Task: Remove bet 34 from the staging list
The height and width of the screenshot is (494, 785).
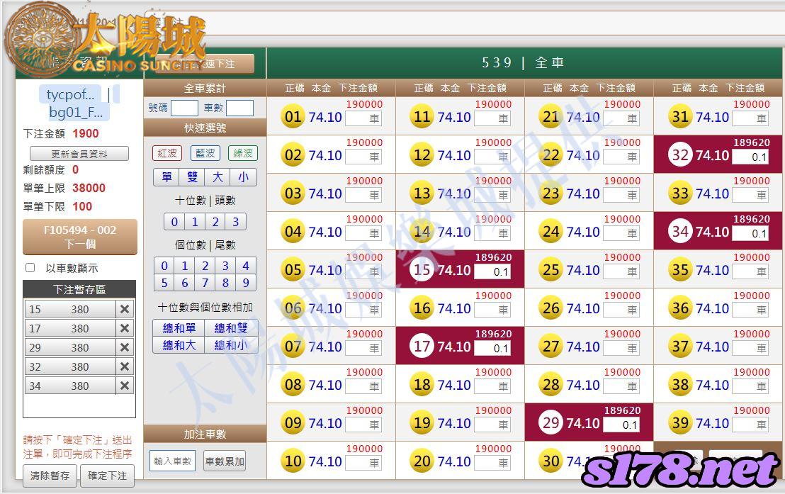Action: tap(125, 386)
